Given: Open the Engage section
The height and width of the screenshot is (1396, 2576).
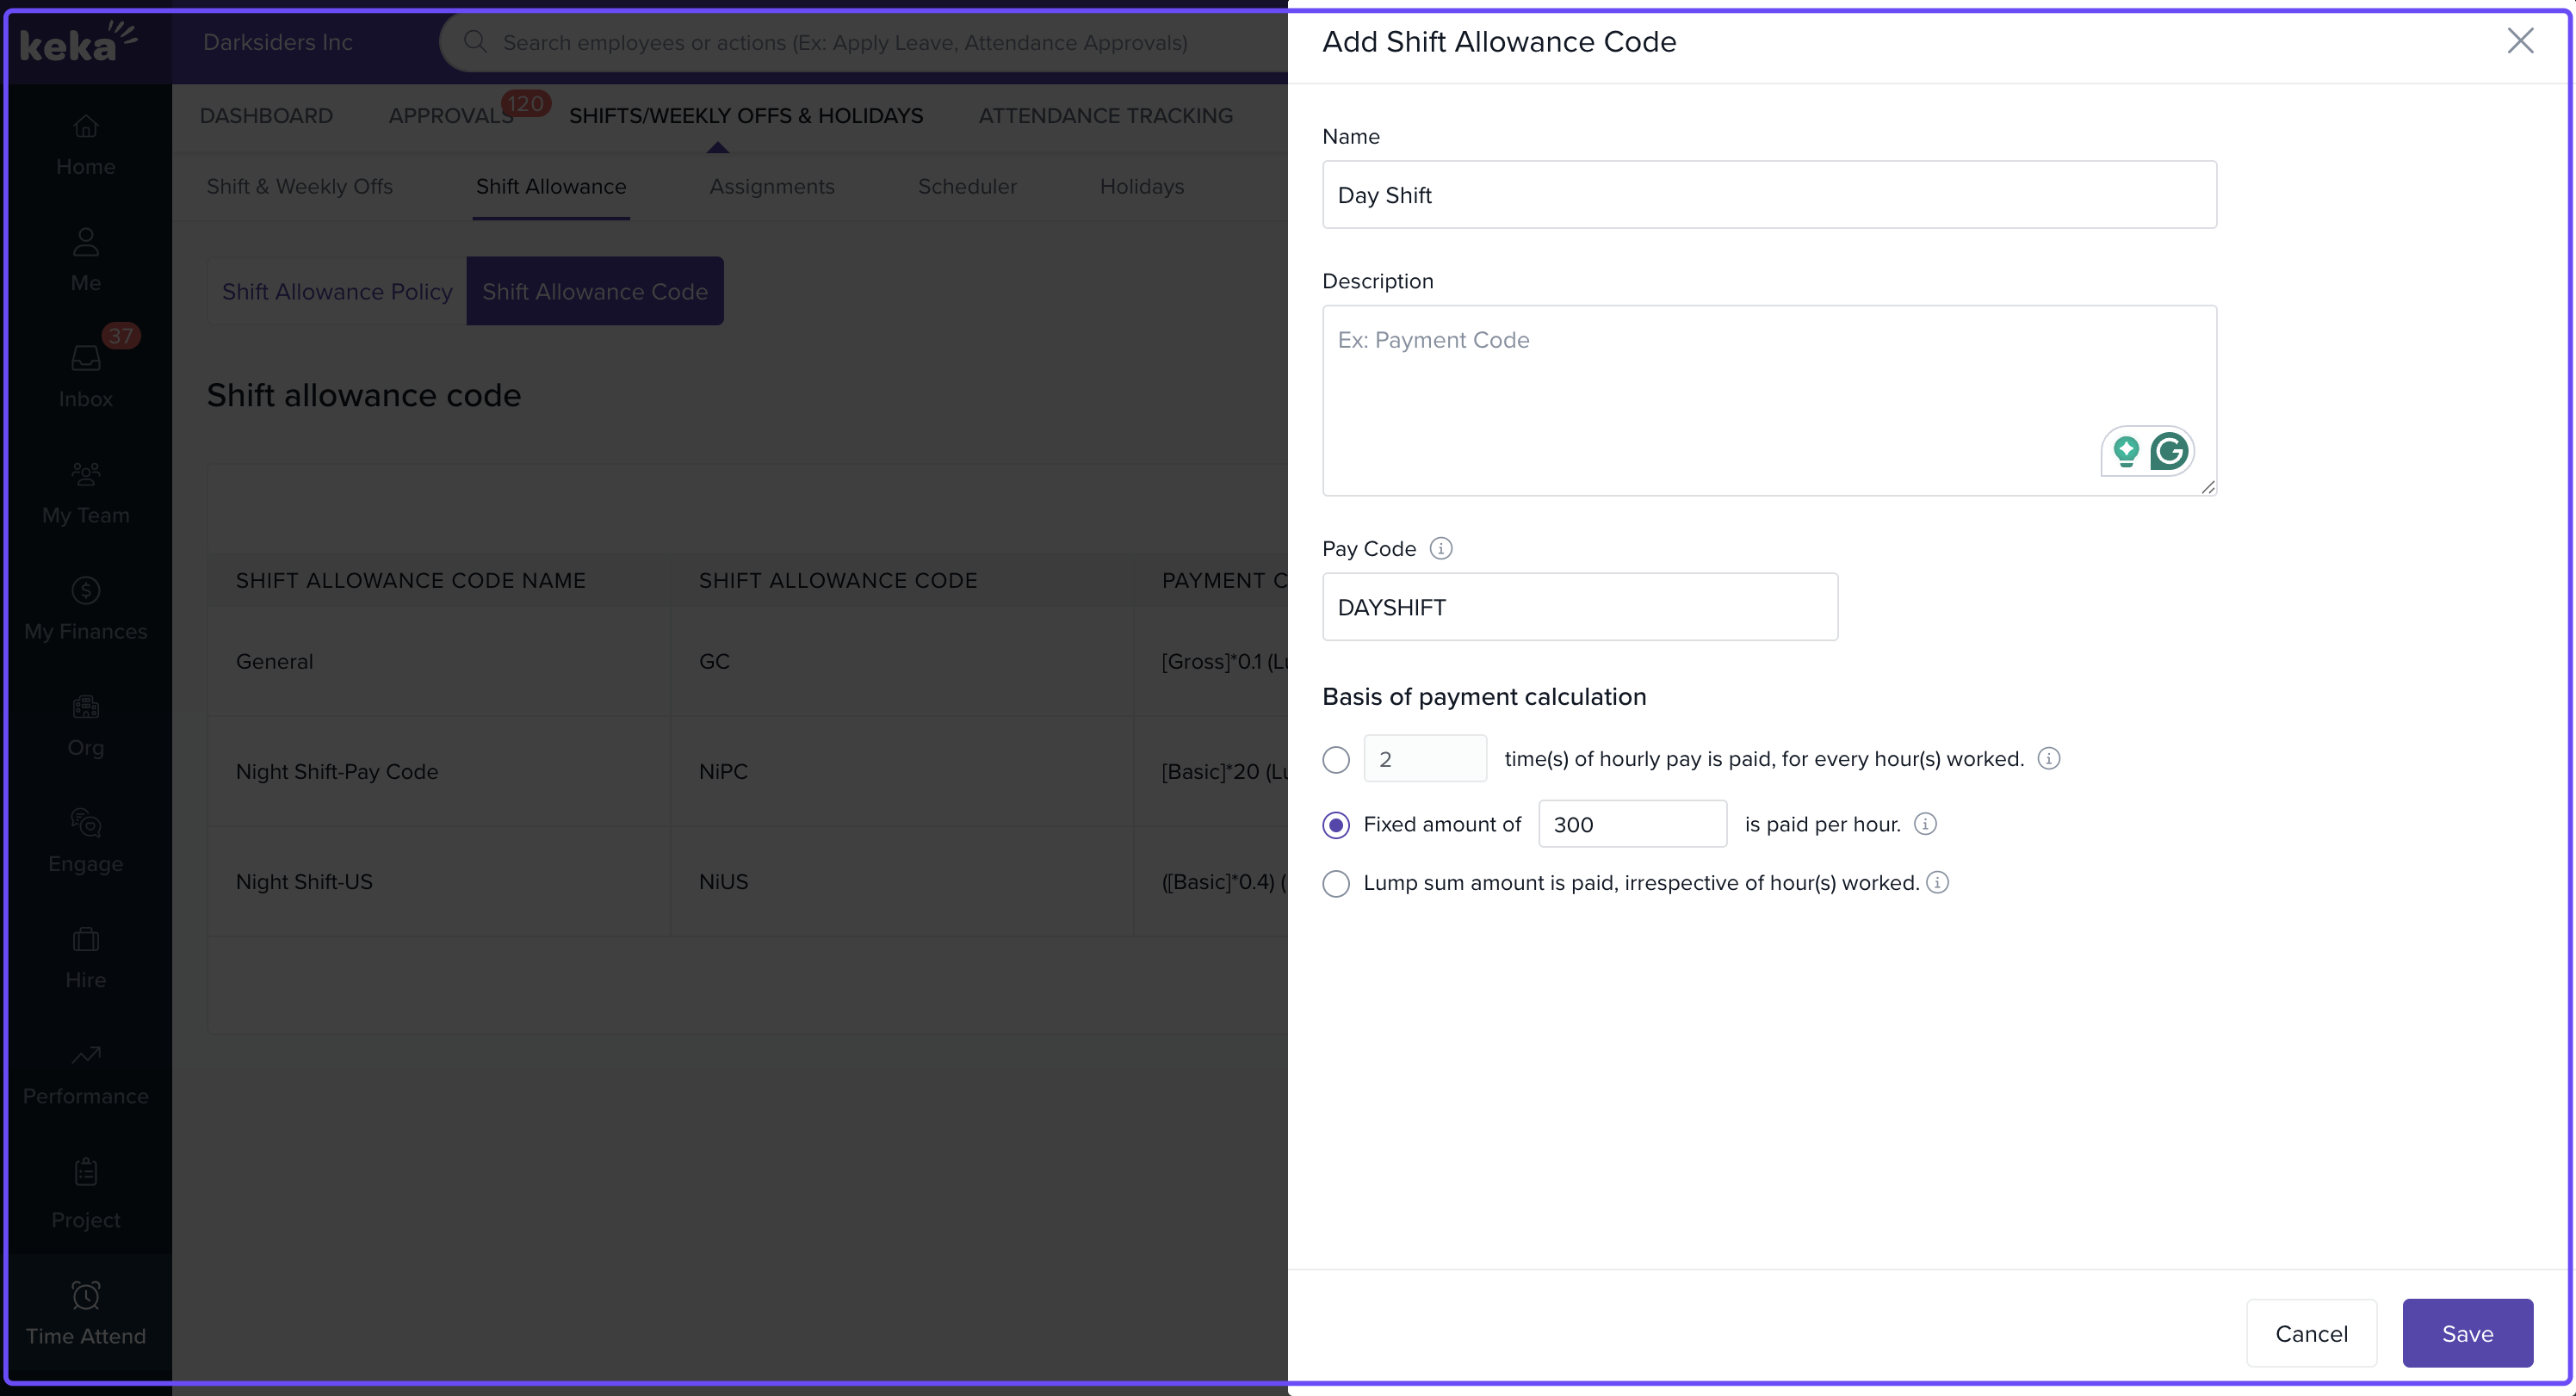Looking at the screenshot, I should [x=85, y=840].
